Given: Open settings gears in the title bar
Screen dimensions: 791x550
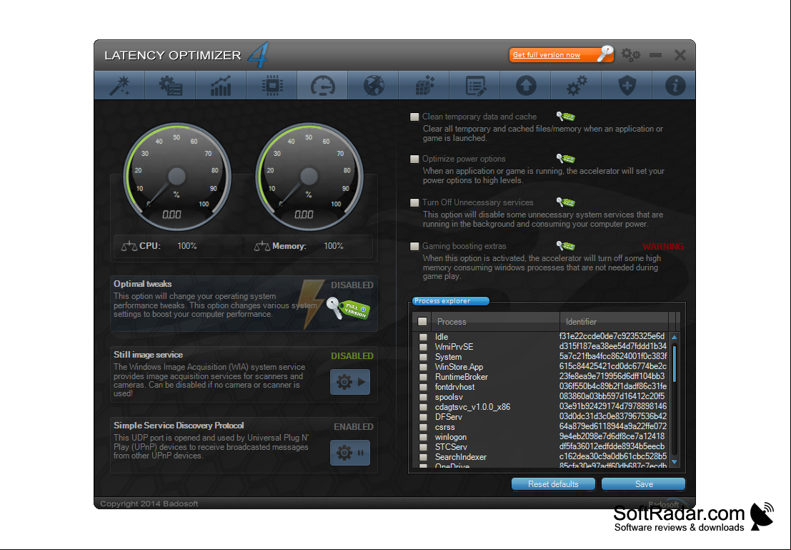Looking at the screenshot, I should tap(630, 54).
